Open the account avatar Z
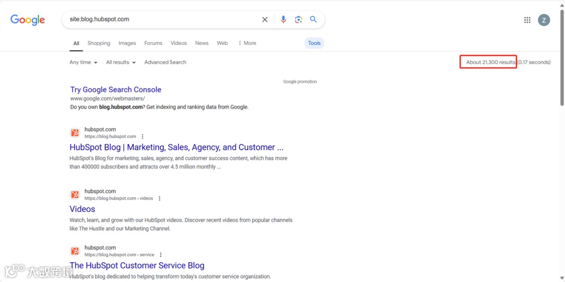Screen dimensions: 565x282 click(544, 20)
